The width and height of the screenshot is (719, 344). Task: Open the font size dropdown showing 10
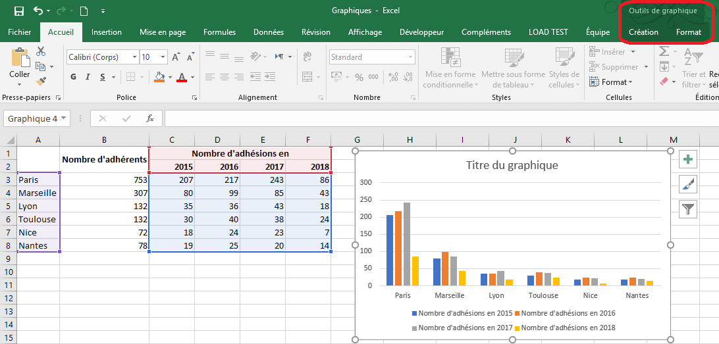pos(163,57)
